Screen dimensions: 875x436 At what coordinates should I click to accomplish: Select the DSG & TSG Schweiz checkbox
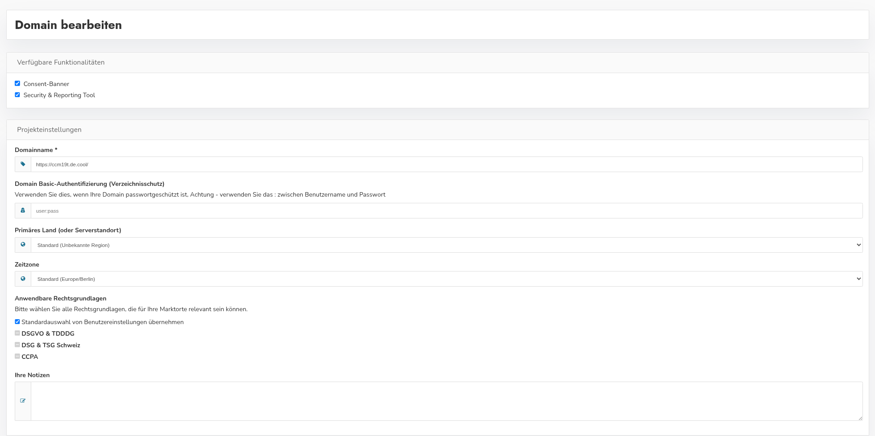17,345
